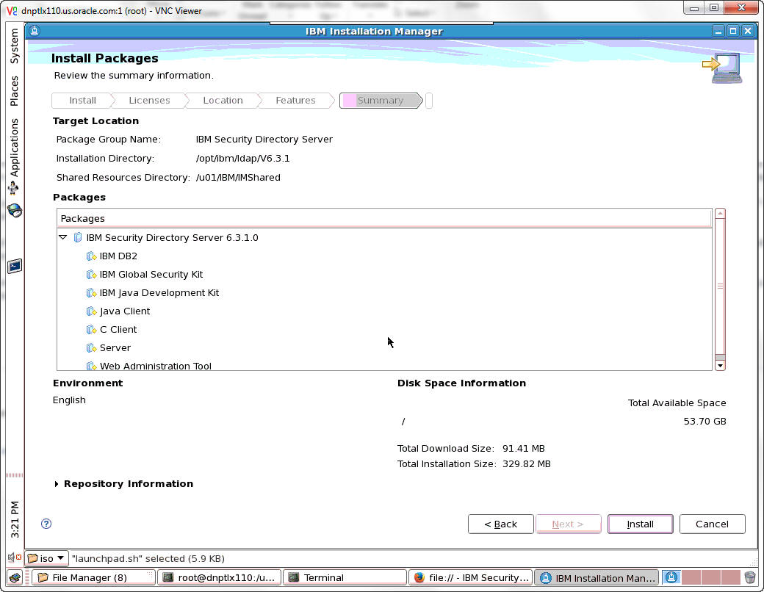Click the network globe launcher icon
This screenshot has width=764, height=592.
(15, 210)
